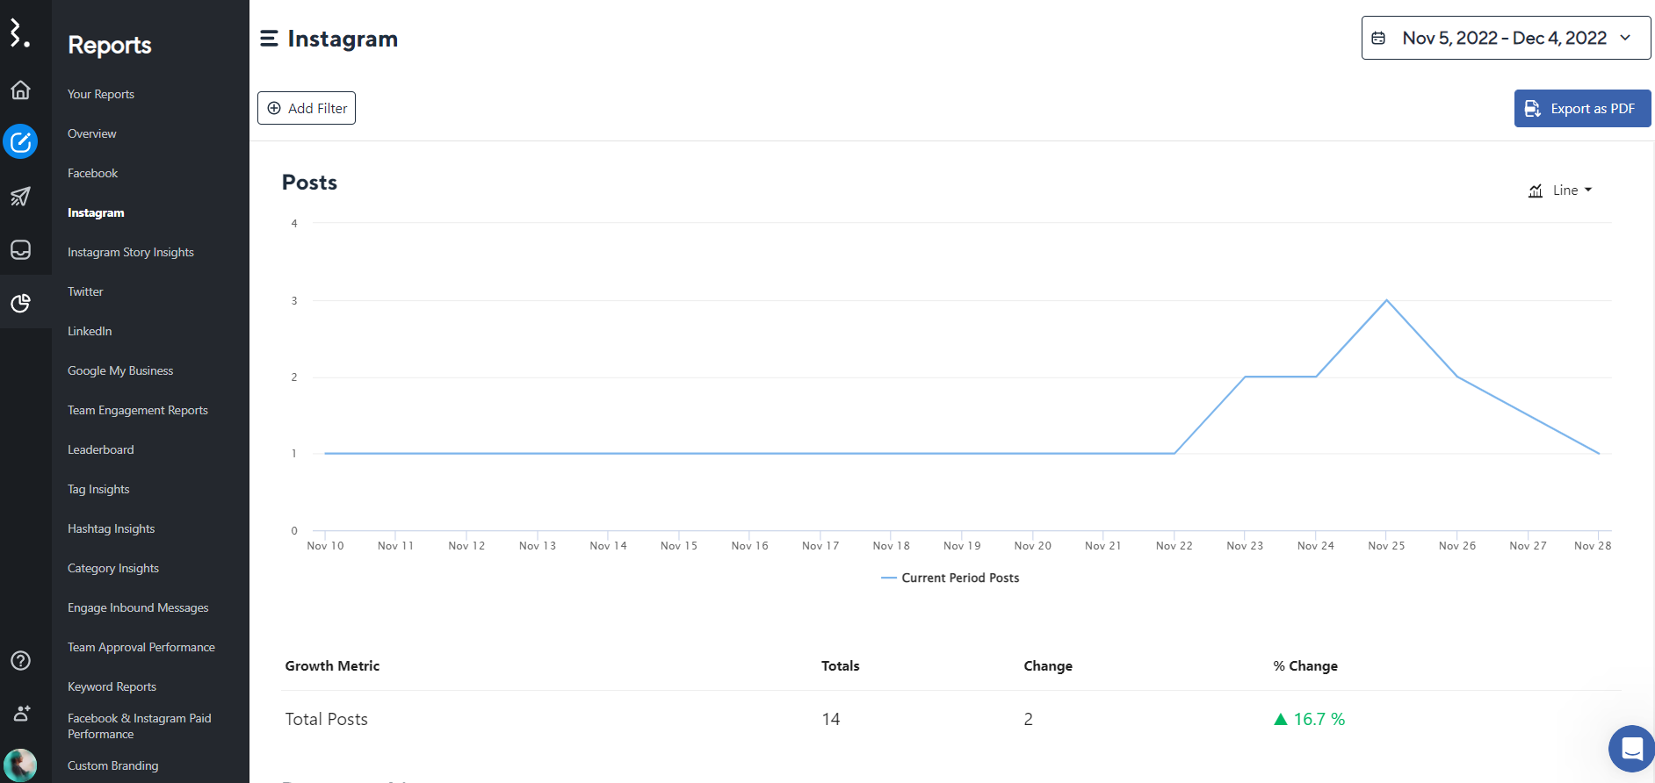Click the Nov 25 peak on chart
Image resolution: width=1655 pixels, height=783 pixels.
(1386, 300)
